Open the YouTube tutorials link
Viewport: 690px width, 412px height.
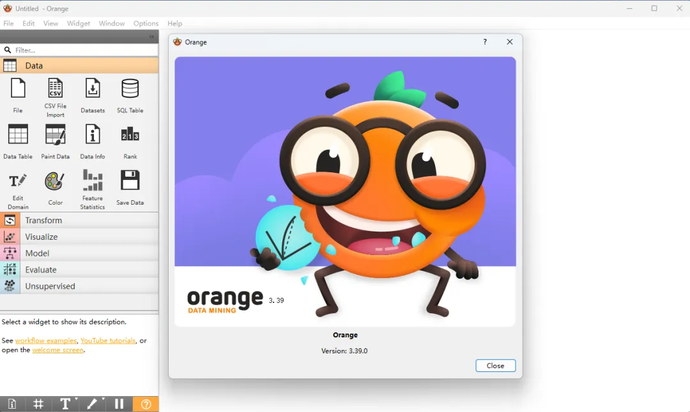(x=108, y=341)
